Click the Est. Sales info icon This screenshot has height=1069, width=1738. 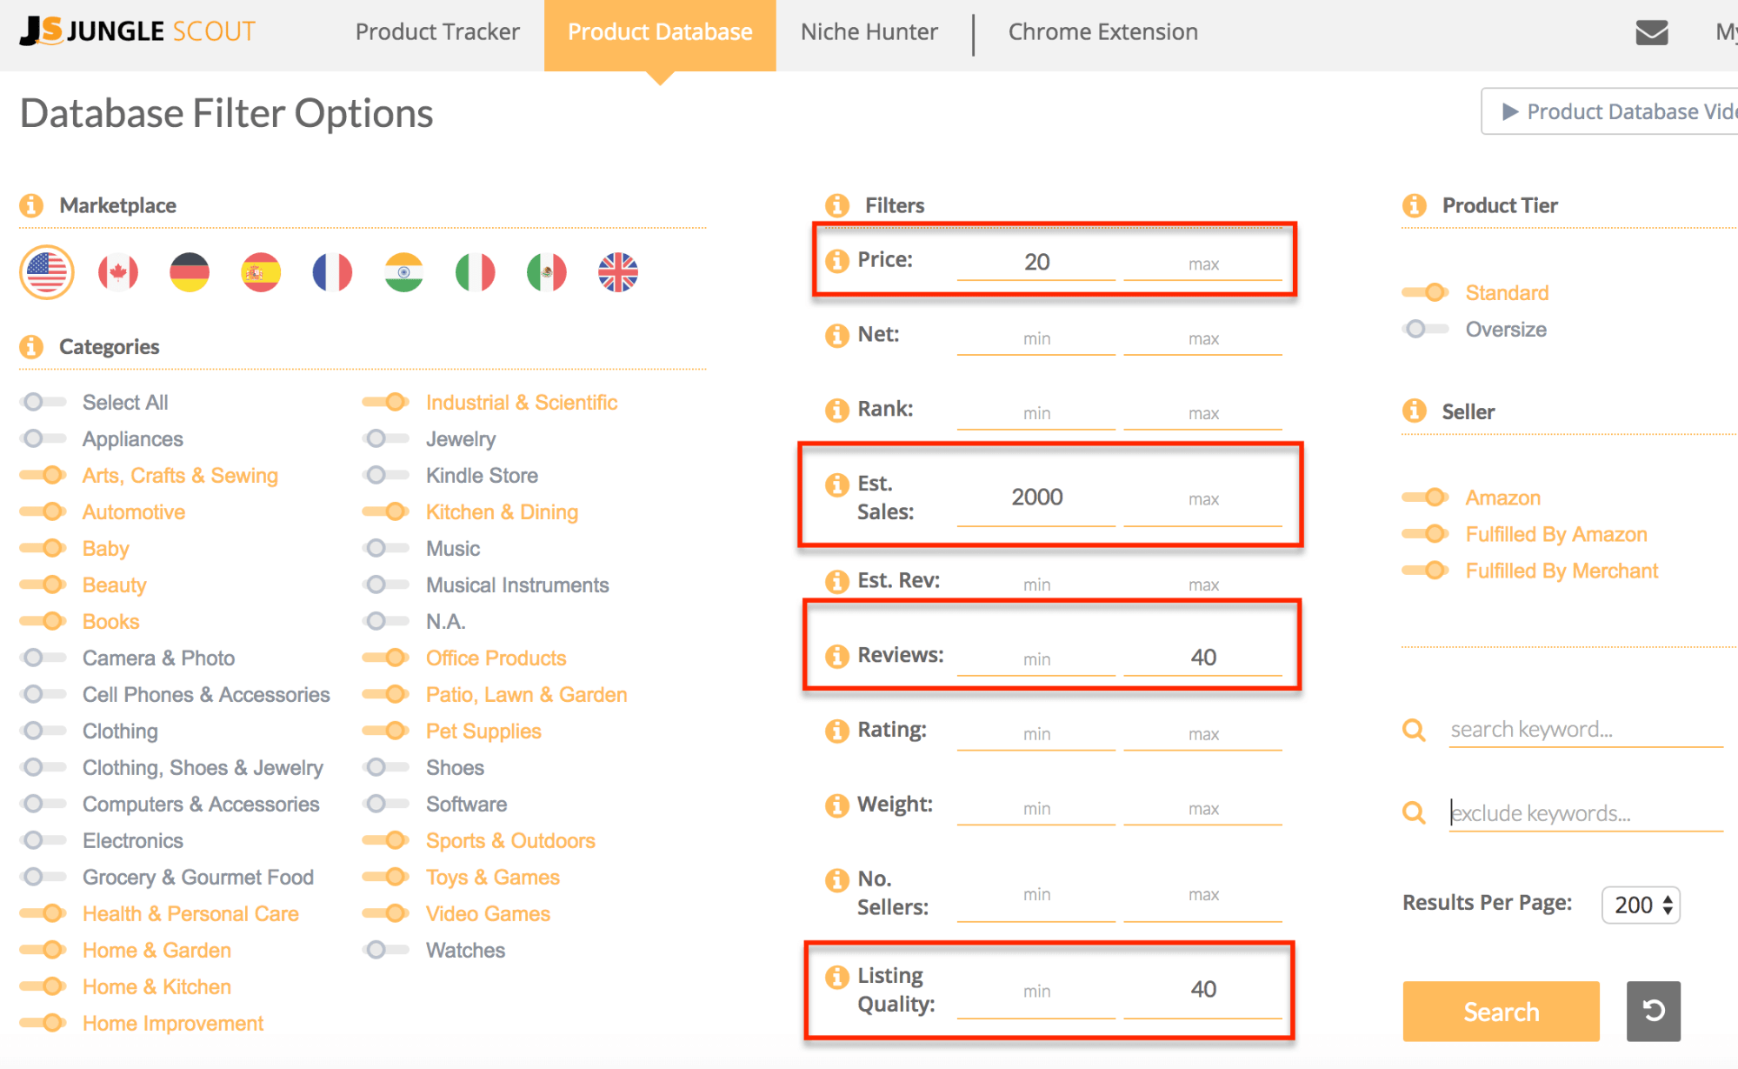[837, 484]
